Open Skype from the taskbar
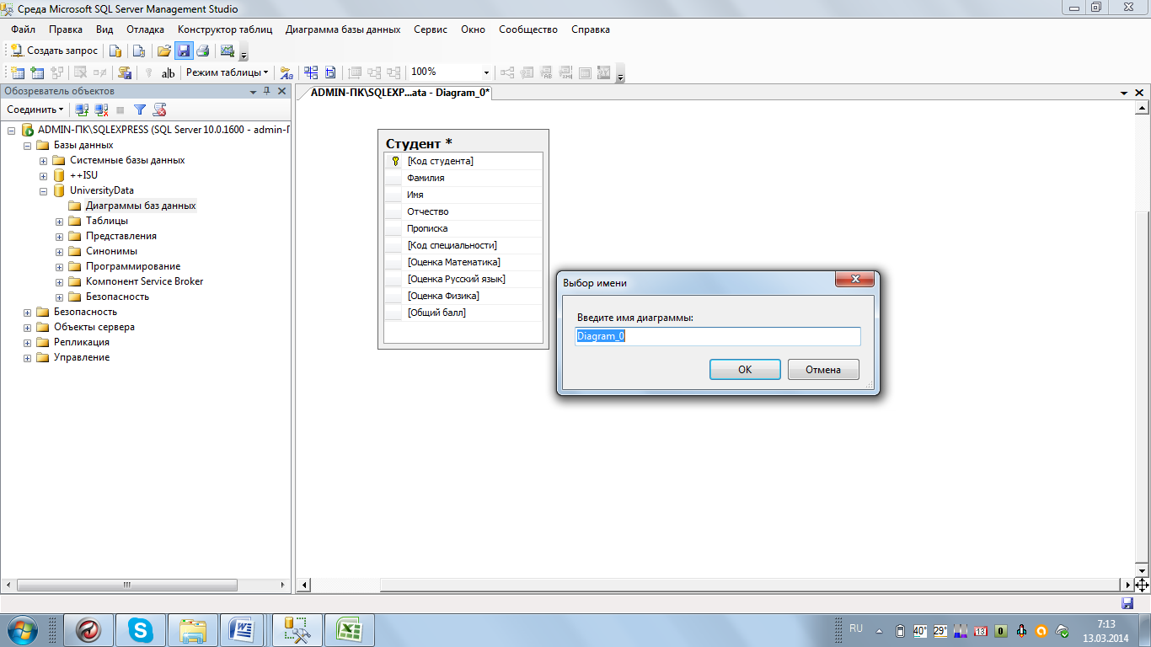The image size is (1151, 647). (x=140, y=629)
